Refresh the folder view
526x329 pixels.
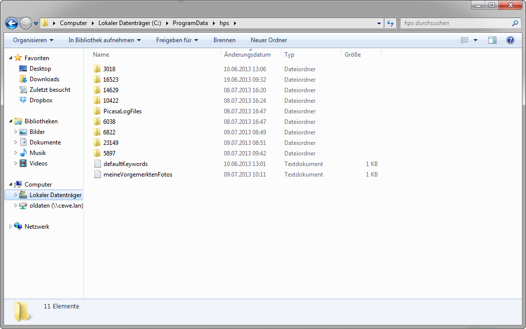click(x=390, y=23)
